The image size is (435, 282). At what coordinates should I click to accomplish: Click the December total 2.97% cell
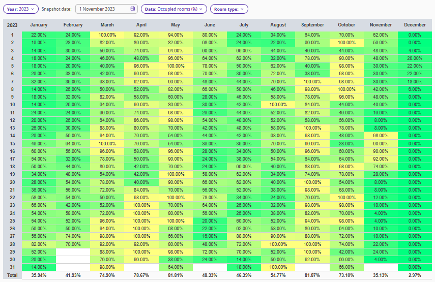pos(415,275)
